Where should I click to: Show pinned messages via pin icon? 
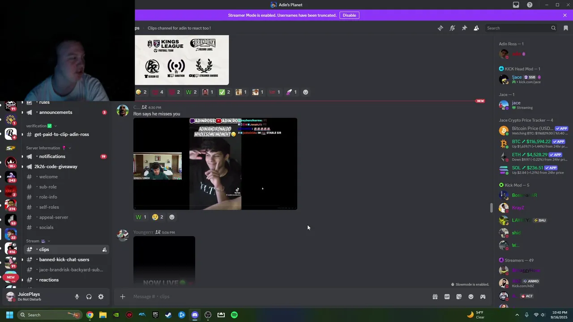(x=464, y=28)
